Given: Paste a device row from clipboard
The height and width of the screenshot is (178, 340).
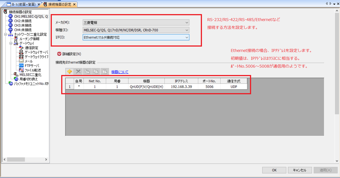Looking at the screenshot, I should [105, 72].
